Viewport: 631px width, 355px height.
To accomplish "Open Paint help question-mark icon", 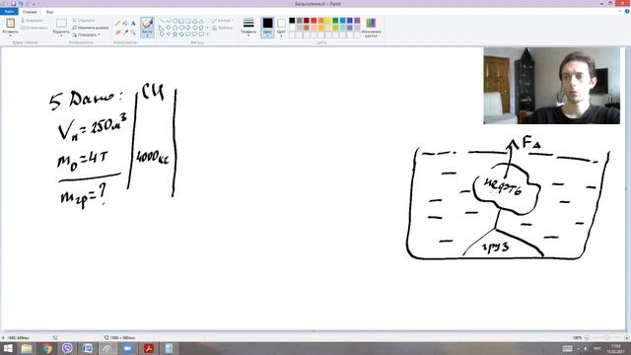I will pyautogui.click(x=627, y=12).
